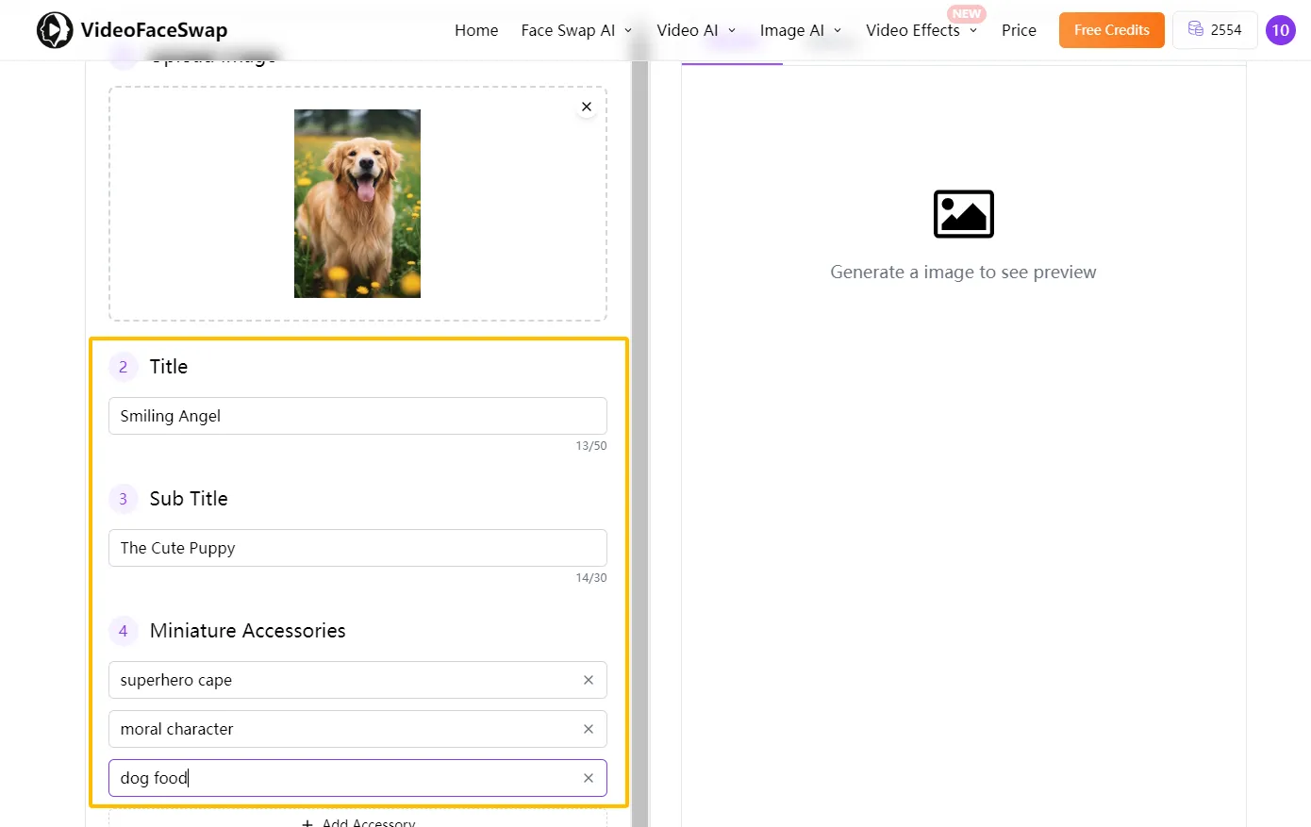Click the Free Credits button
Viewport: 1311px width, 827px height.
pos(1111,30)
